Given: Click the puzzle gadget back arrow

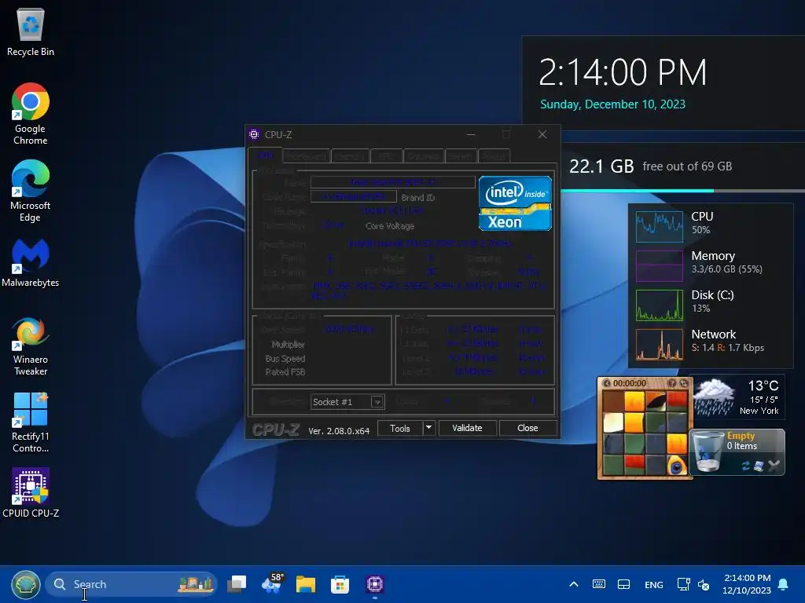Looking at the screenshot, I should tap(606, 383).
